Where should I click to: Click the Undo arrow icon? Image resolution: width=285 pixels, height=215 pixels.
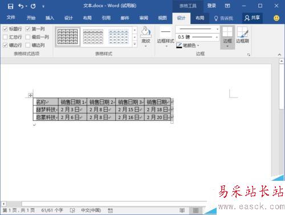pyautogui.click(x=21, y=6)
